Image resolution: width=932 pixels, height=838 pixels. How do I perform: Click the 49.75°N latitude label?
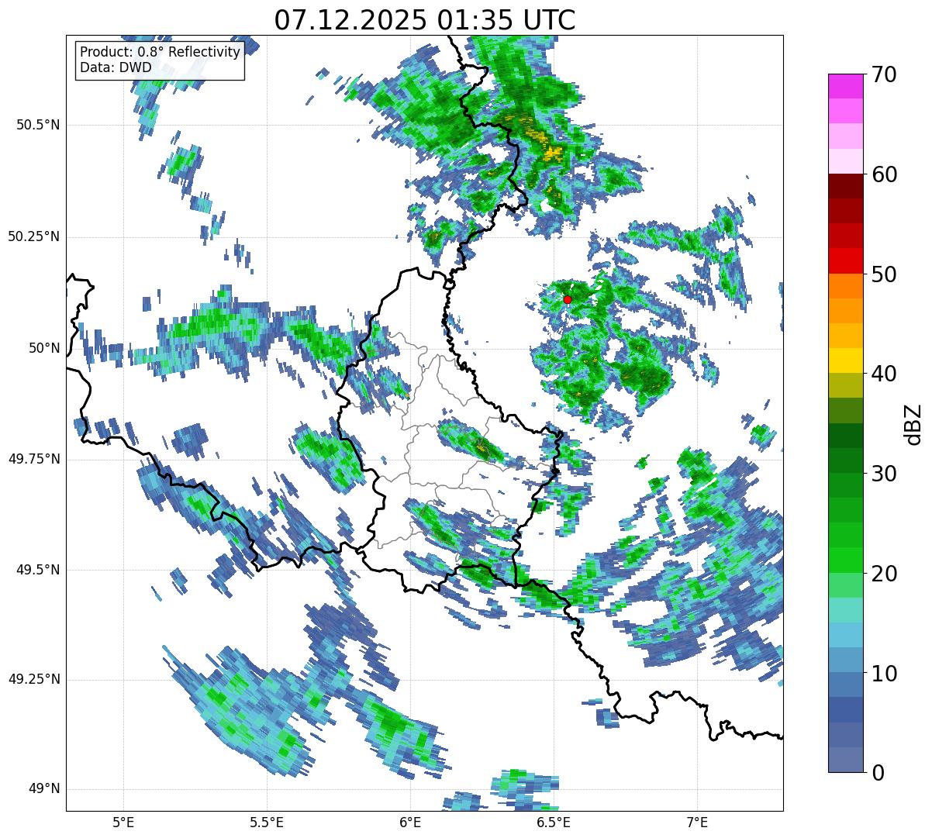point(34,459)
